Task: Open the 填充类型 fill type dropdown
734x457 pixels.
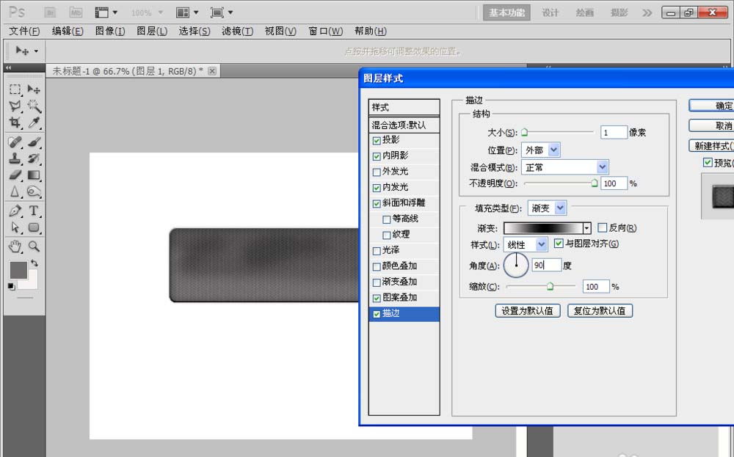Action: click(x=547, y=209)
